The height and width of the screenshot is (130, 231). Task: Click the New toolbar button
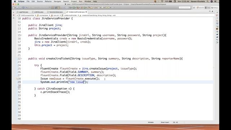coord(14,8)
